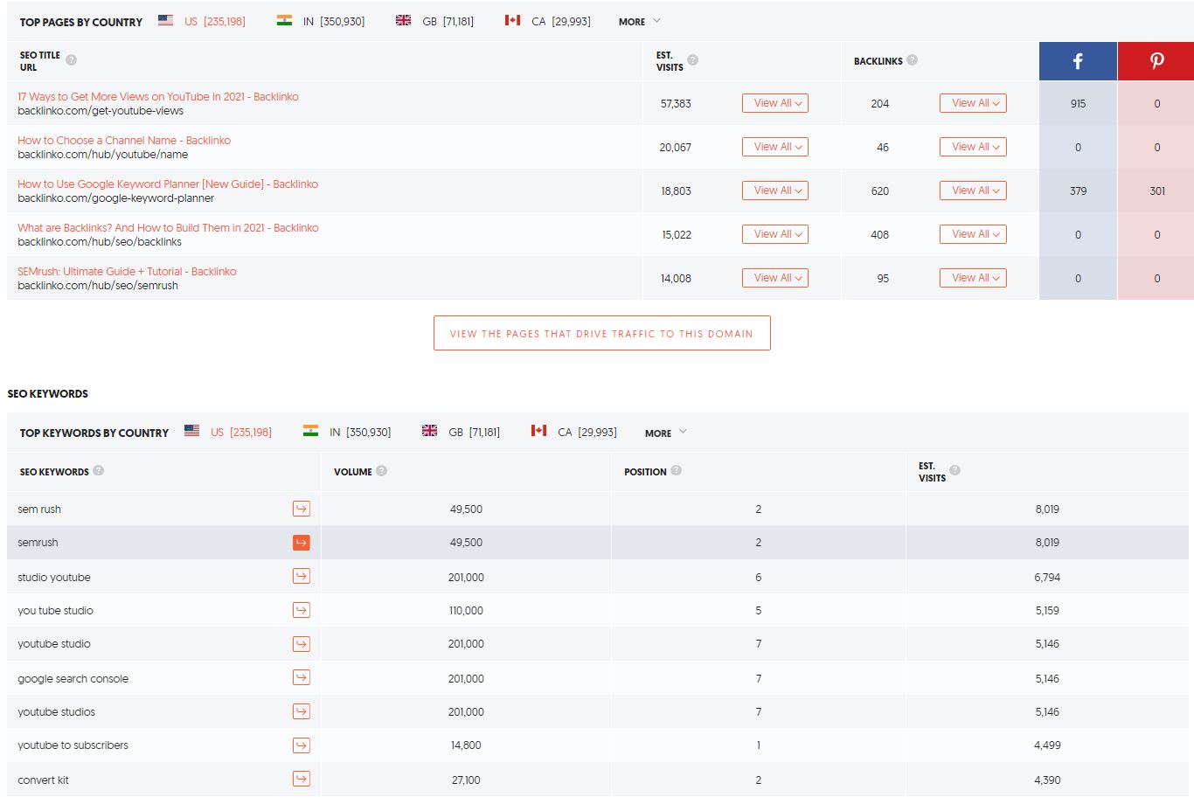
Task: Open help icon next to Volume header
Action: tap(382, 471)
